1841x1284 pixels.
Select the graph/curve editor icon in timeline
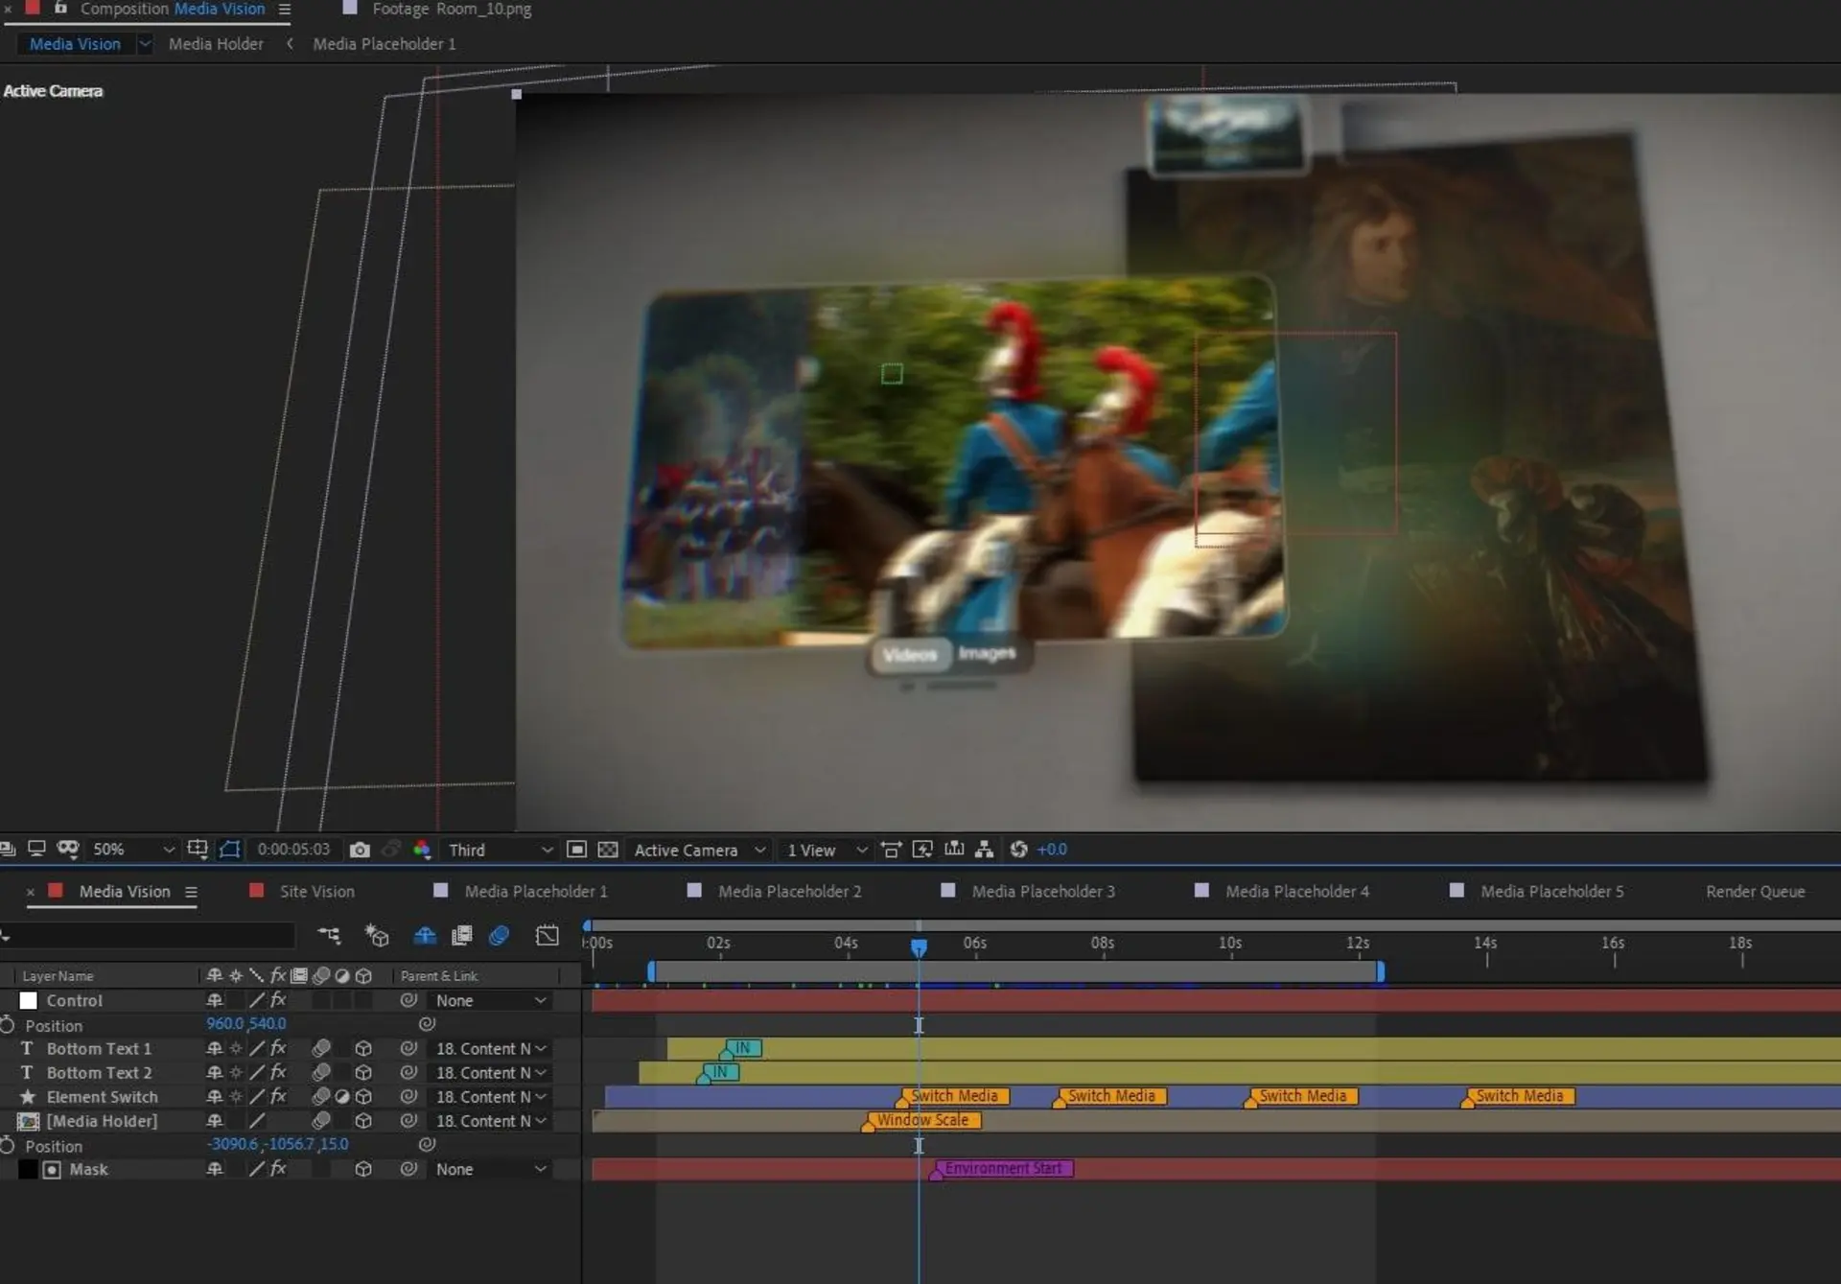[x=547, y=936]
